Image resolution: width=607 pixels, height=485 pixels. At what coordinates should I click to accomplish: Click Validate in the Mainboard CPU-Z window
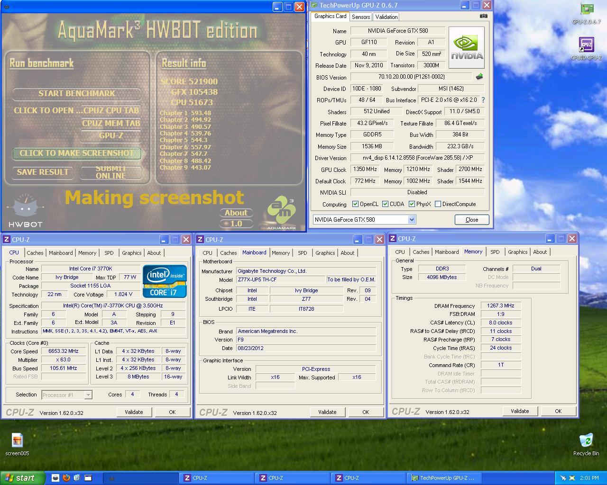click(x=327, y=412)
